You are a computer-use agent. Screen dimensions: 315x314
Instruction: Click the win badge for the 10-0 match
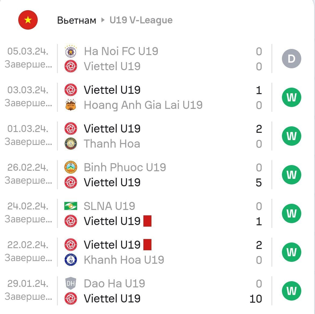291,291
